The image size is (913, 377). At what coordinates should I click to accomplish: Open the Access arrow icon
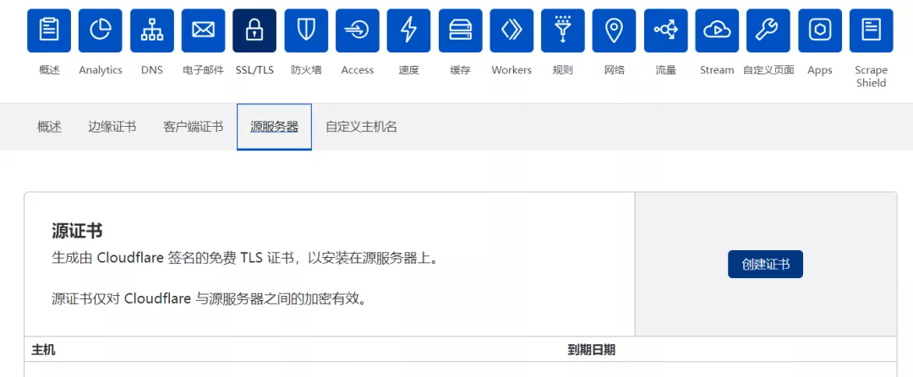tap(358, 30)
